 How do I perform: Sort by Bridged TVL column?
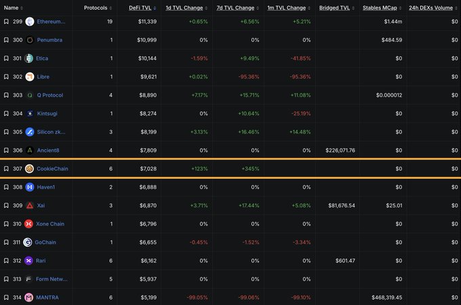coord(337,7)
